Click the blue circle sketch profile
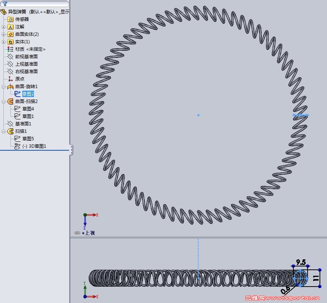Screen dimensions: 327x303 [x=300, y=278]
